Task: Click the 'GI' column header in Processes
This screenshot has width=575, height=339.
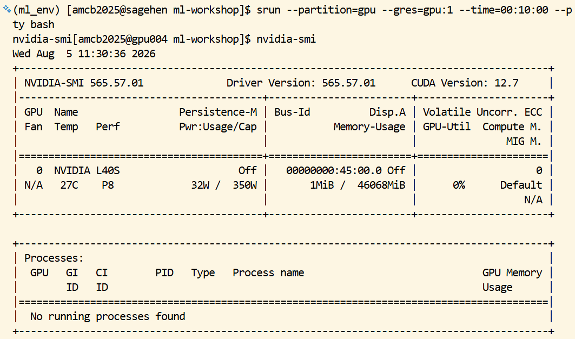Action: (72, 273)
